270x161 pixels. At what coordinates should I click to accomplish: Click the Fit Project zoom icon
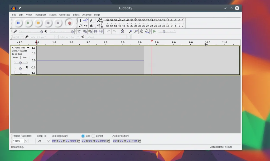click(x=147, y=31)
